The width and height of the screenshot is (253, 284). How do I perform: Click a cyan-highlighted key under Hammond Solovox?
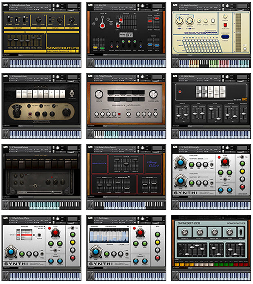[44, 206]
